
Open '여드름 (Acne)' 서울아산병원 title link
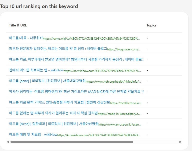click(54, 124)
